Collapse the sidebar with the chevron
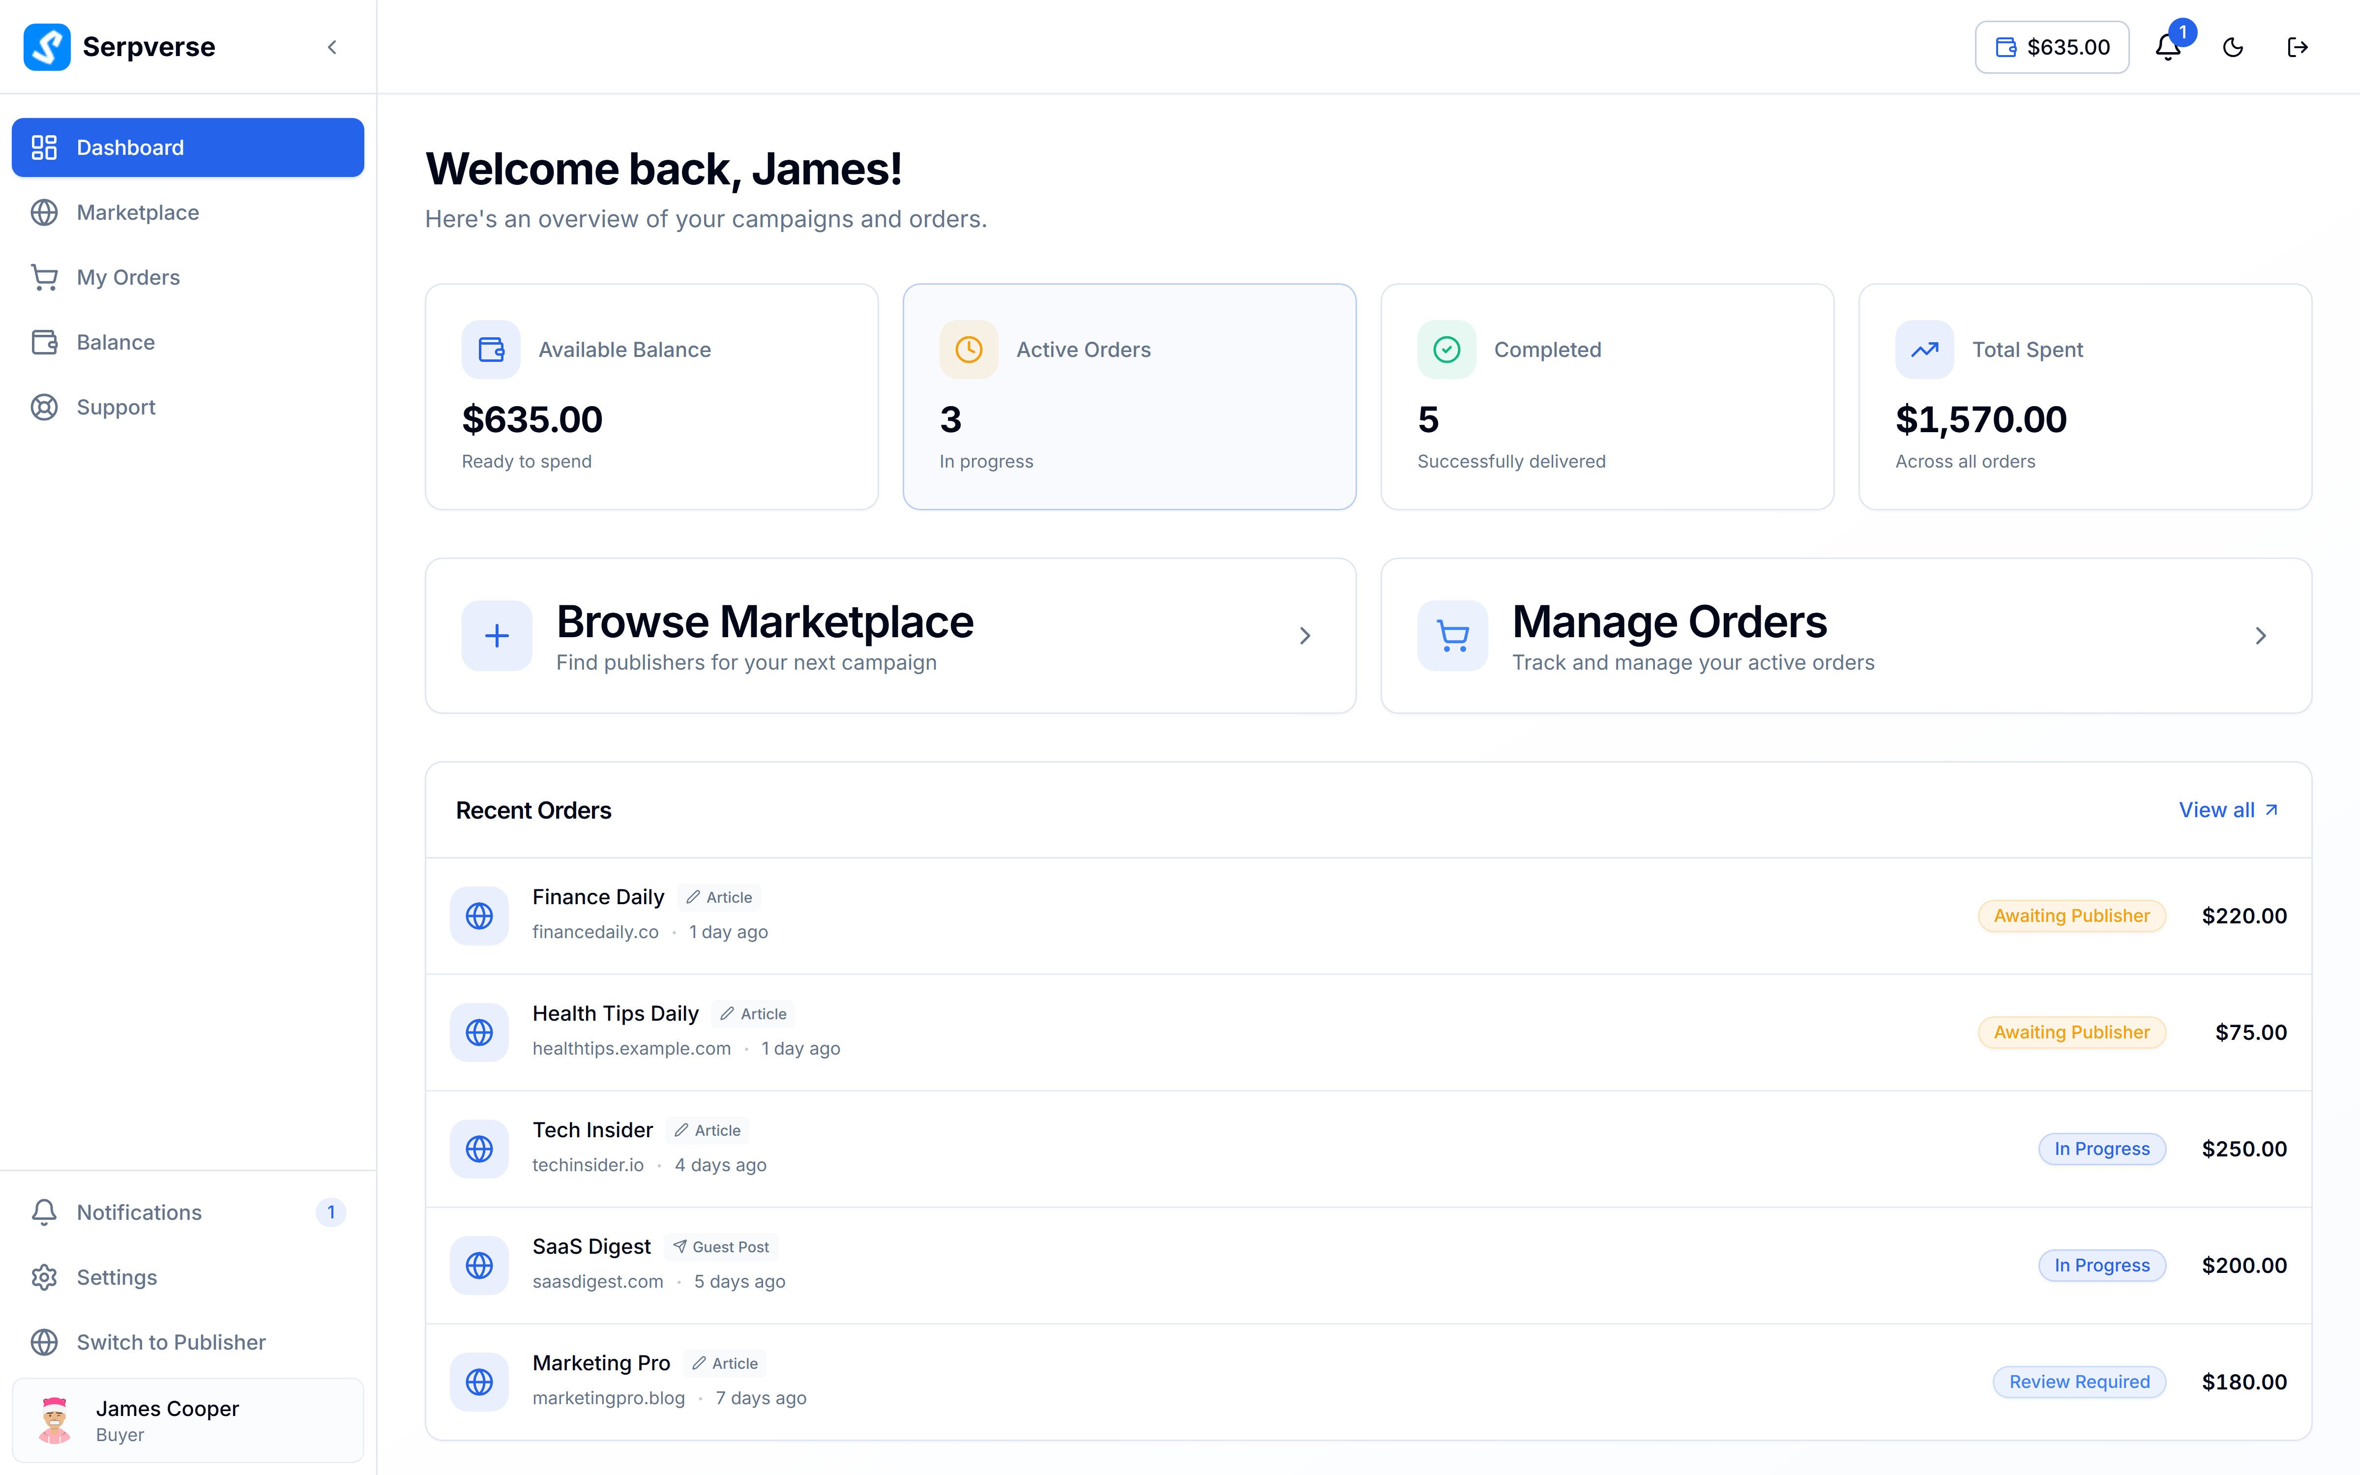The image size is (2360, 1475). [x=331, y=46]
